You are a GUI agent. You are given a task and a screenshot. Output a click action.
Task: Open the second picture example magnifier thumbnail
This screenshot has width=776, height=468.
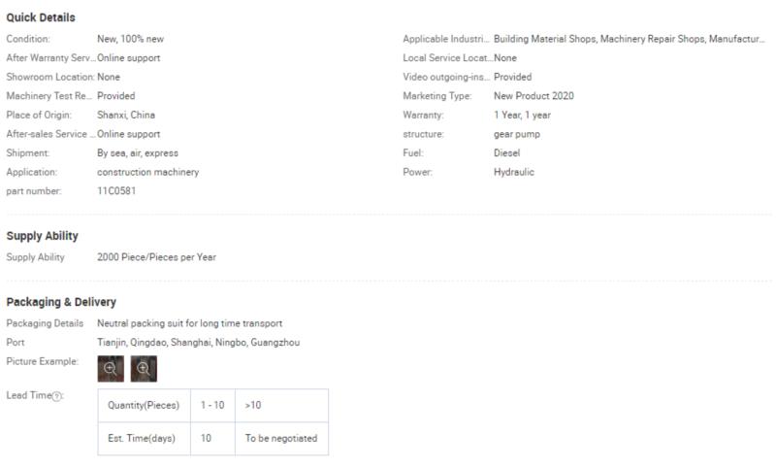tap(144, 368)
